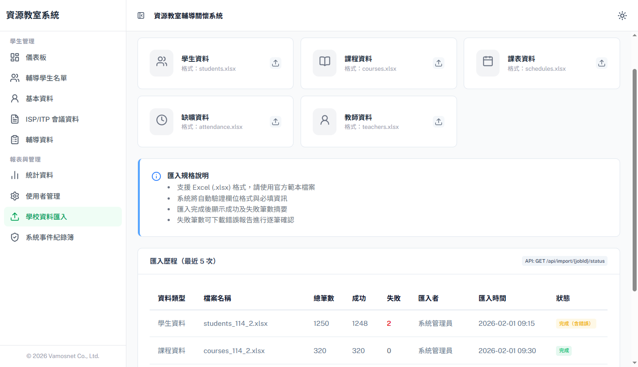Click the scrollbar down arrow
638x367 pixels.
pyautogui.click(x=634, y=363)
